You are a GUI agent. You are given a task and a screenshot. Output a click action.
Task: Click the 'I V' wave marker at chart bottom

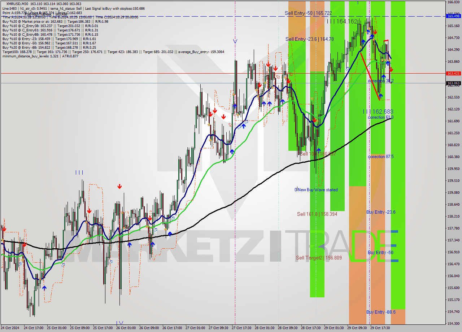point(120,323)
